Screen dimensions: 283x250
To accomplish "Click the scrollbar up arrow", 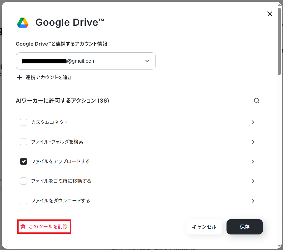I will coord(279,5).
